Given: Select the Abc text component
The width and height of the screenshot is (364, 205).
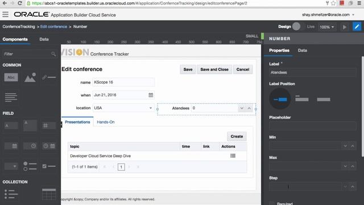Looking at the screenshot, I should (x=11, y=77).
